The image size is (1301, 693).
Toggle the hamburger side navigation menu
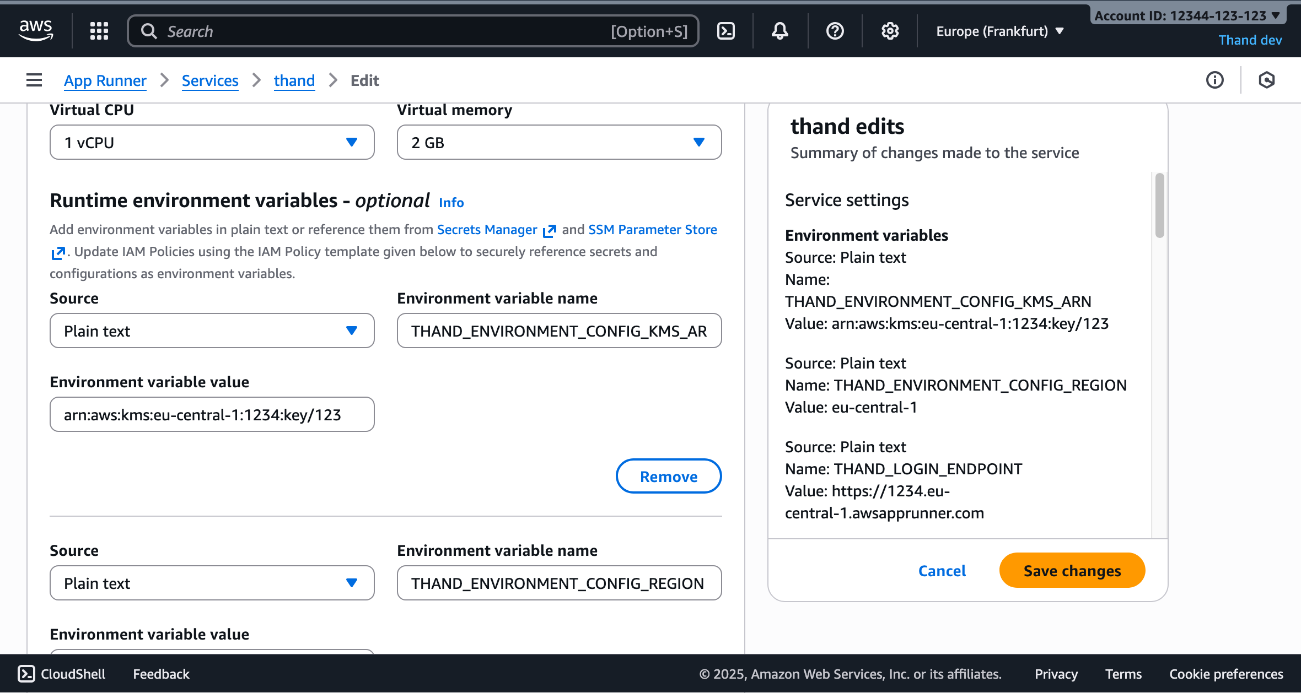pos(34,80)
